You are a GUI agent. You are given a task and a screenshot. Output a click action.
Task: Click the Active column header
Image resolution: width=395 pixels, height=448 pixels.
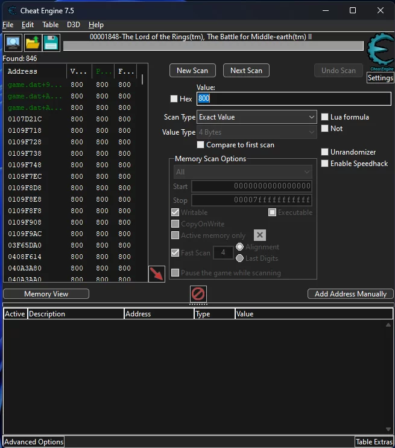click(x=16, y=314)
